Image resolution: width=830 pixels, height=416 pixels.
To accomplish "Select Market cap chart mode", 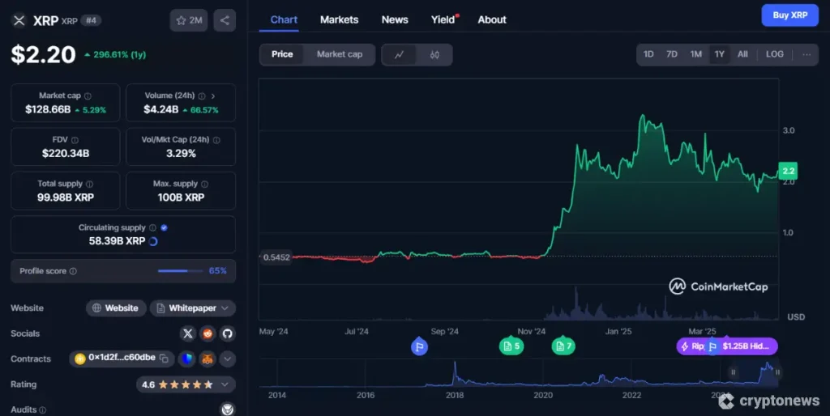I will pos(340,54).
